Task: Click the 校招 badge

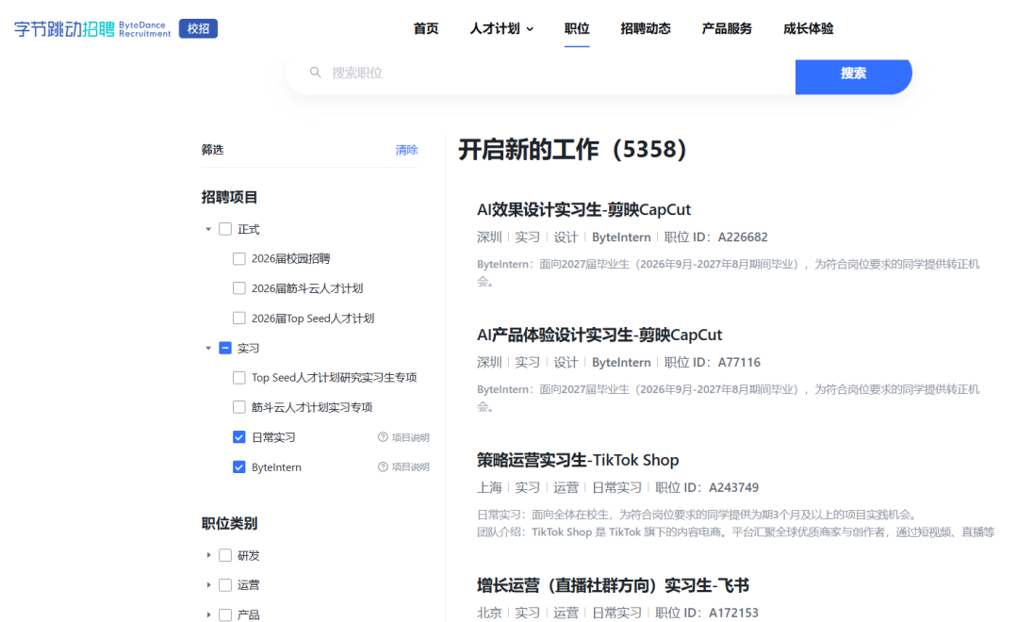Action: [198, 28]
